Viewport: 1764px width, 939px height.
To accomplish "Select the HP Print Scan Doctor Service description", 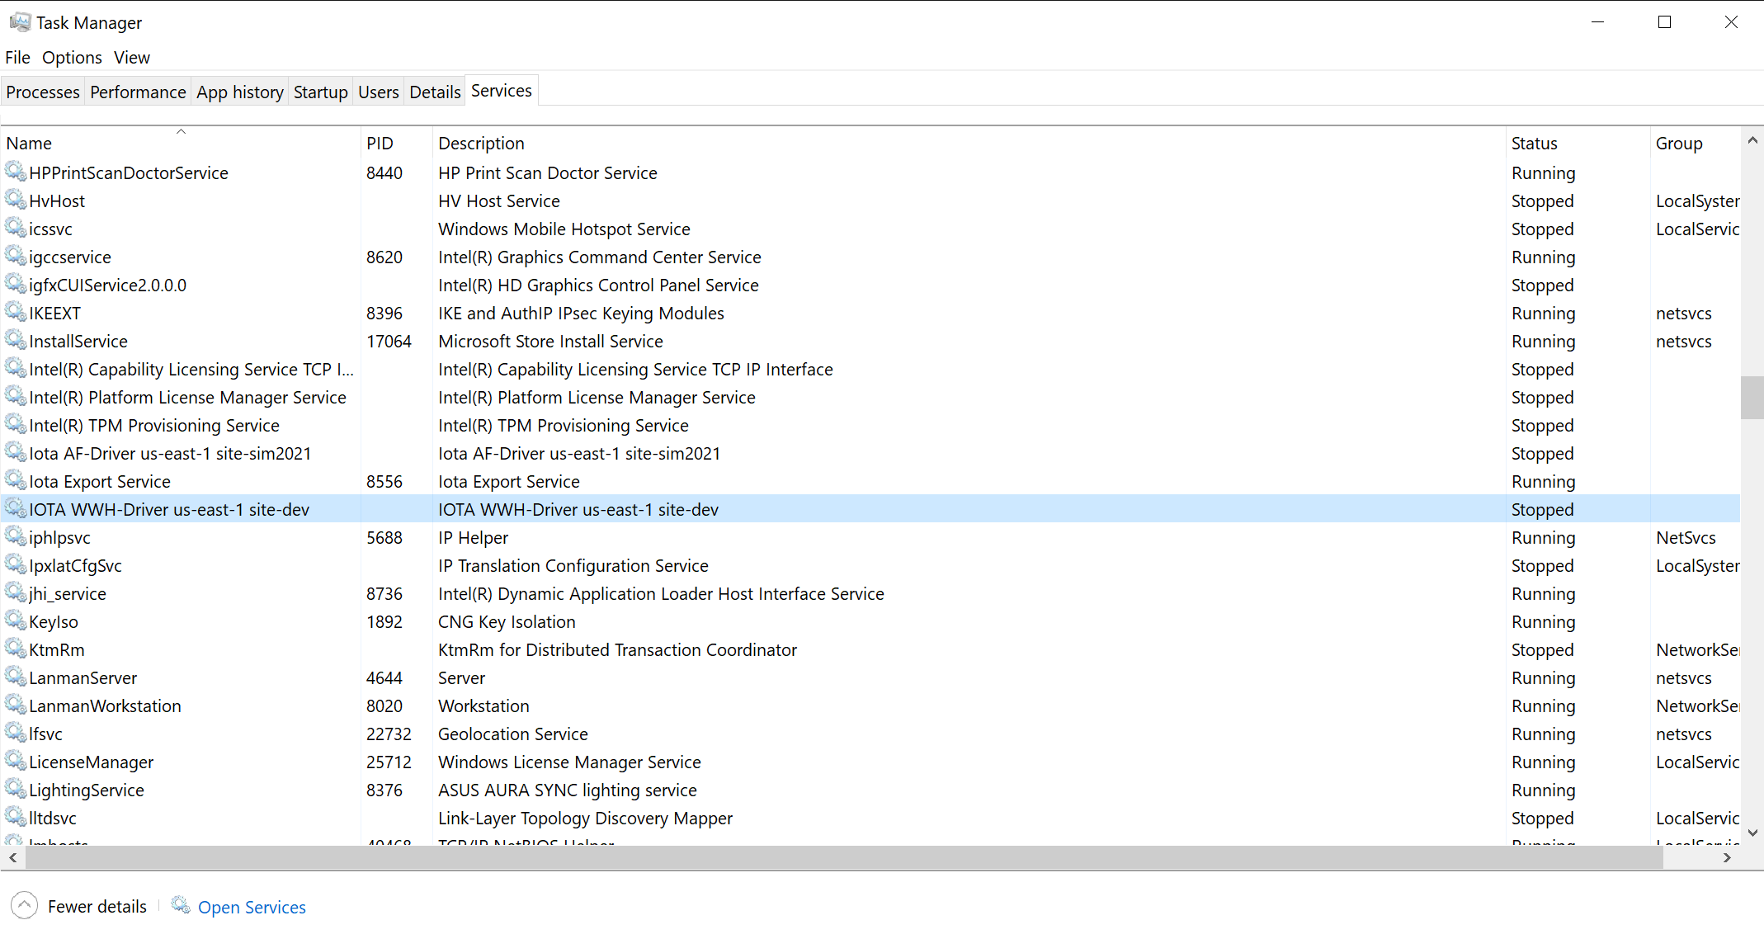I will click(x=548, y=172).
